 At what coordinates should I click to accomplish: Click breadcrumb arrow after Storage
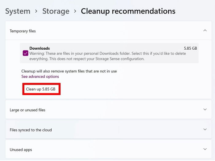pos(75,11)
